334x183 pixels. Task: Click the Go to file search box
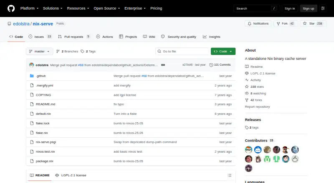pyautogui.click(x=182, y=52)
